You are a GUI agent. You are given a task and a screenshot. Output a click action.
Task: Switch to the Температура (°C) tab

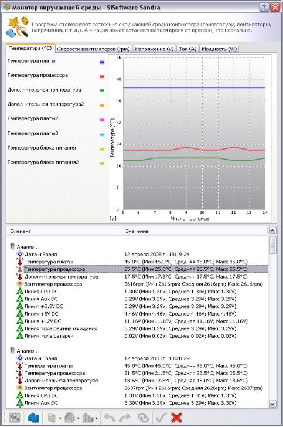click(x=30, y=48)
